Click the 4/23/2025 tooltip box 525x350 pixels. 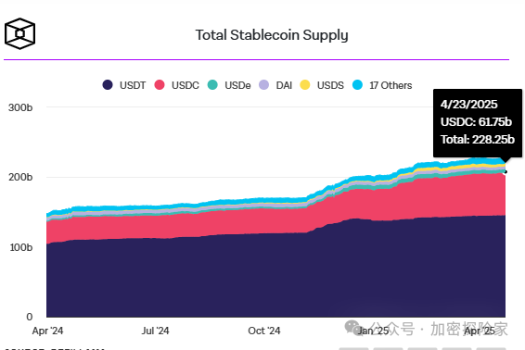(478, 123)
